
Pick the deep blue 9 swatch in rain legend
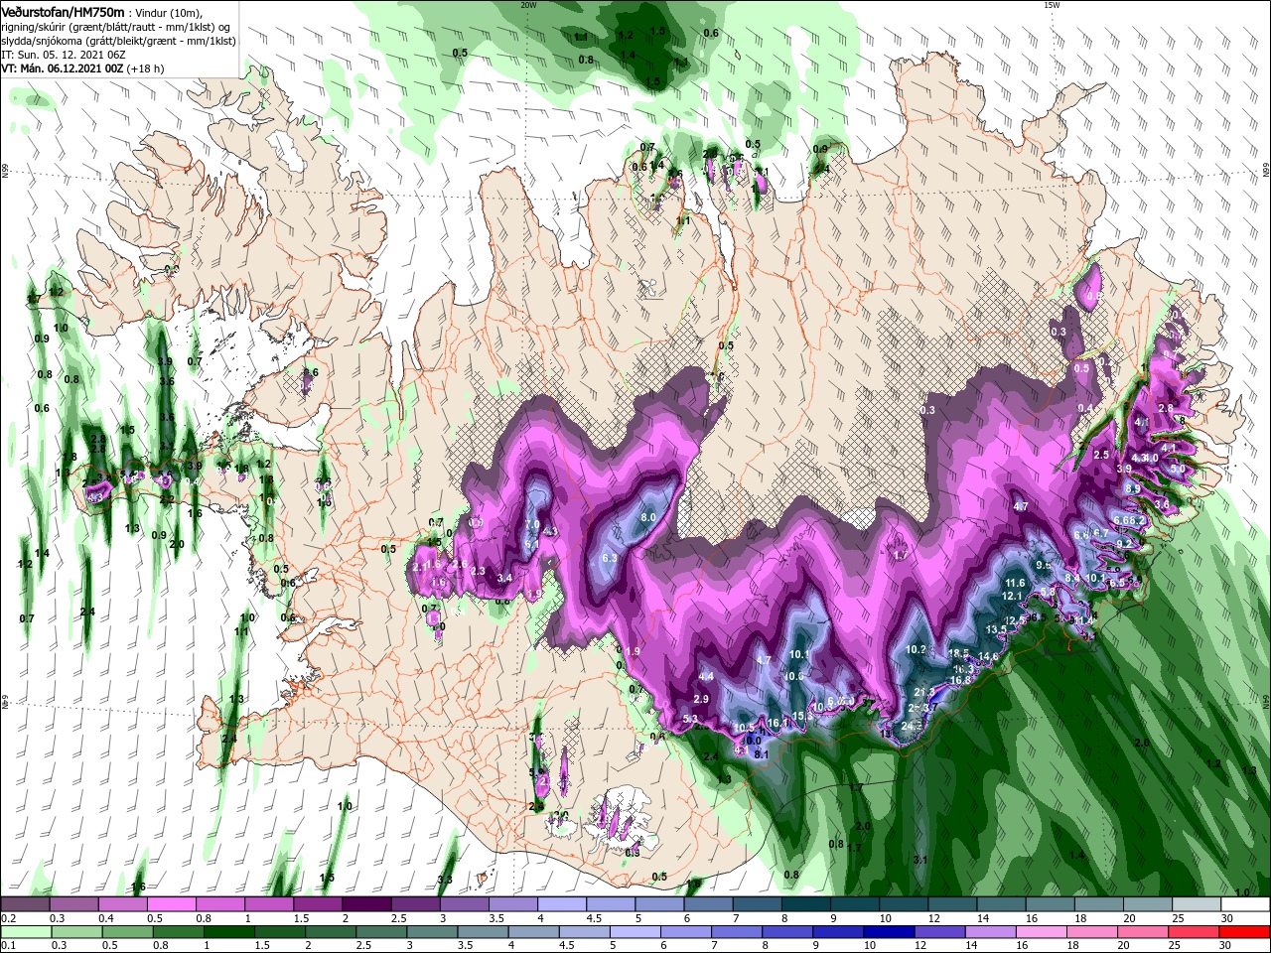[837, 932]
